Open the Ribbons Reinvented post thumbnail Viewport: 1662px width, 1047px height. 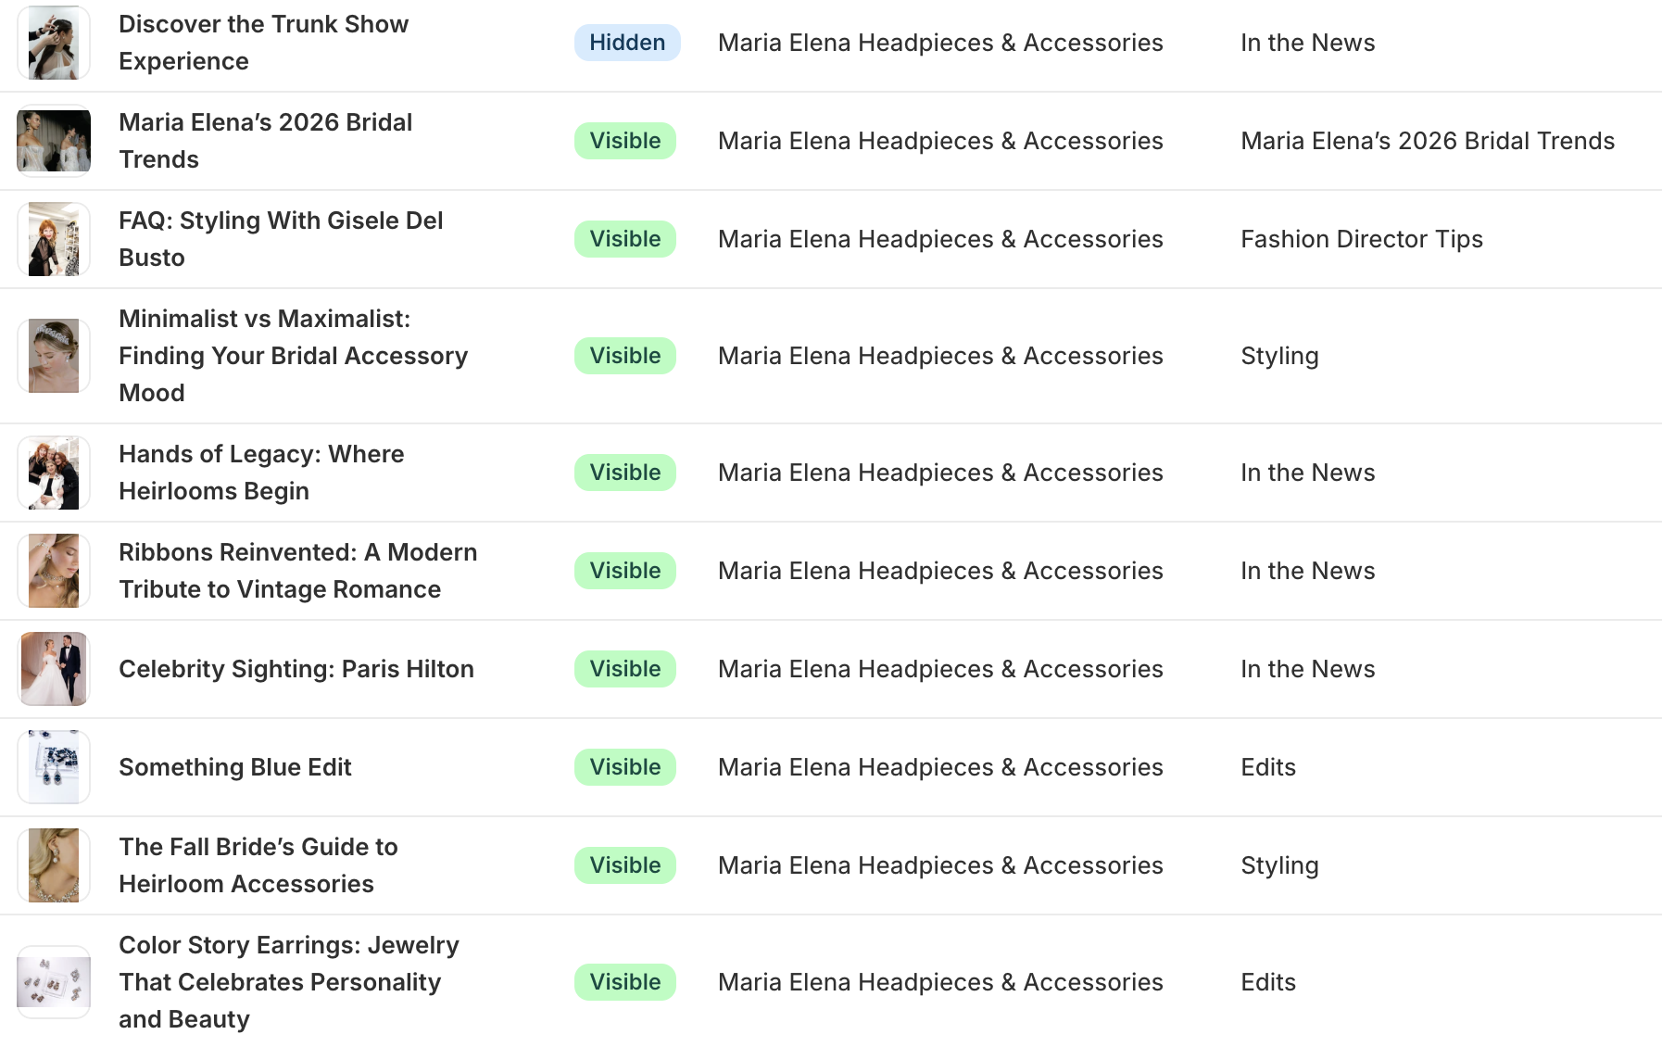(54, 571)
